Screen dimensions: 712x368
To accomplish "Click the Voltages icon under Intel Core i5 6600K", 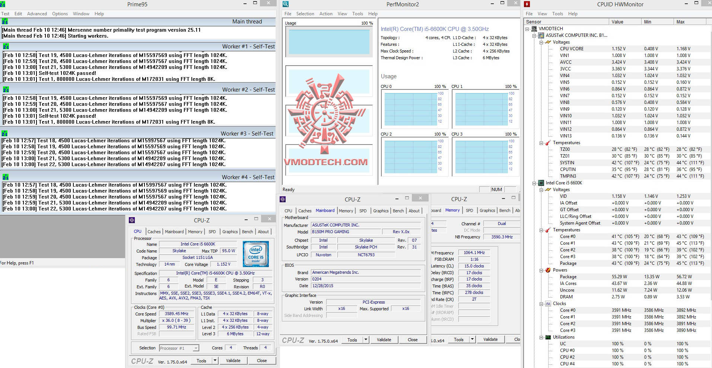I will (548, 190).
